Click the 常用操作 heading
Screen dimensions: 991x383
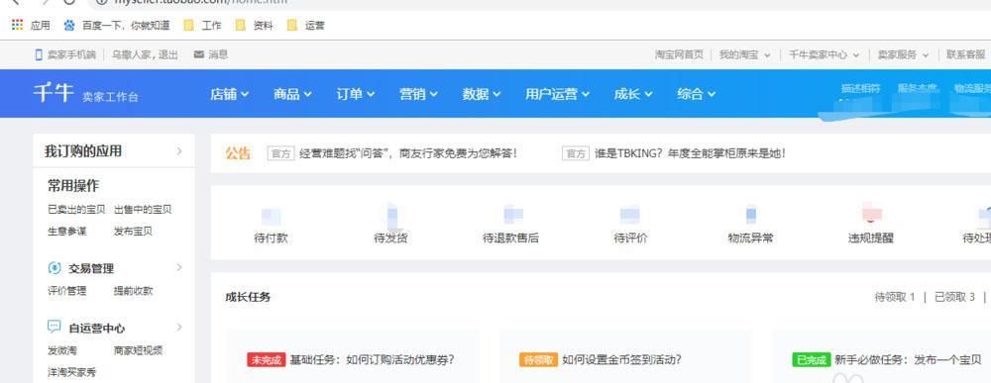pyautogui.click(x=73, y=186)
